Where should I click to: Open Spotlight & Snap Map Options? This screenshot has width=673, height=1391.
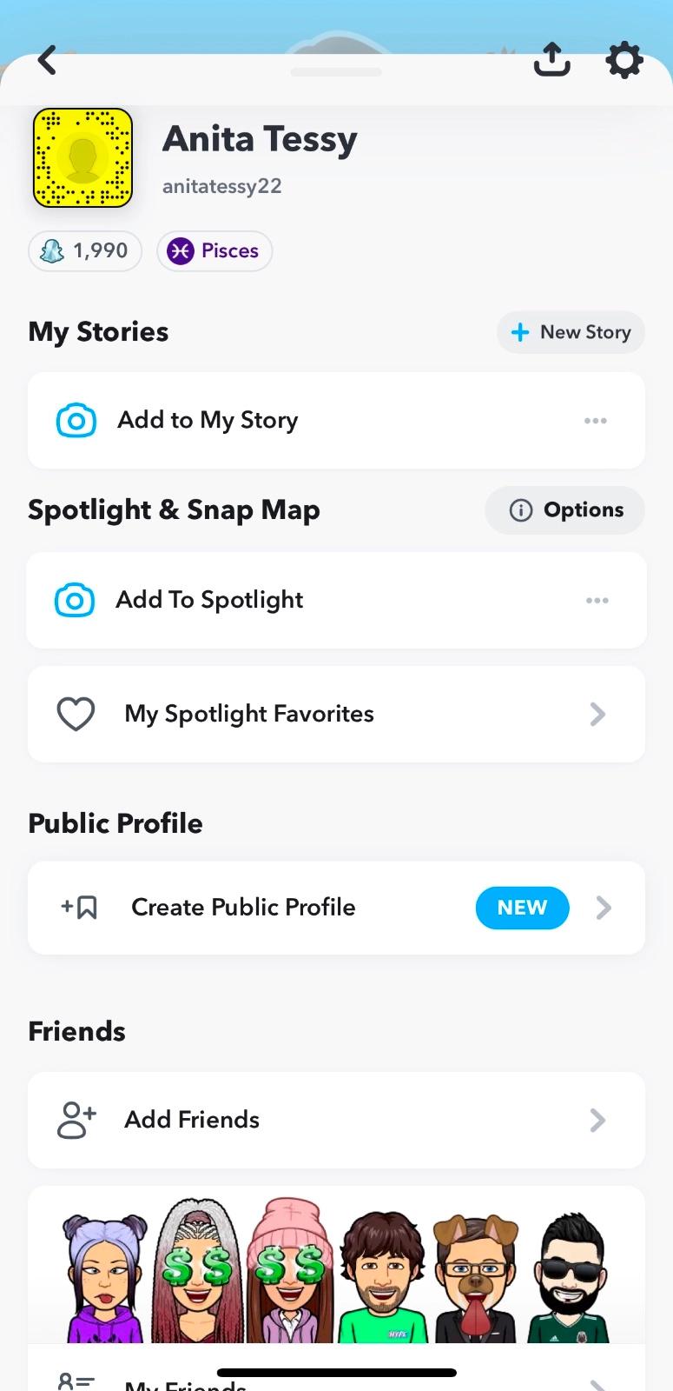coord(564,510)
